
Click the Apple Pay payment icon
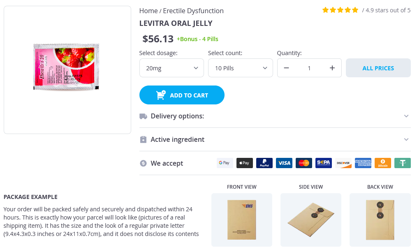(x=245, y=163)
